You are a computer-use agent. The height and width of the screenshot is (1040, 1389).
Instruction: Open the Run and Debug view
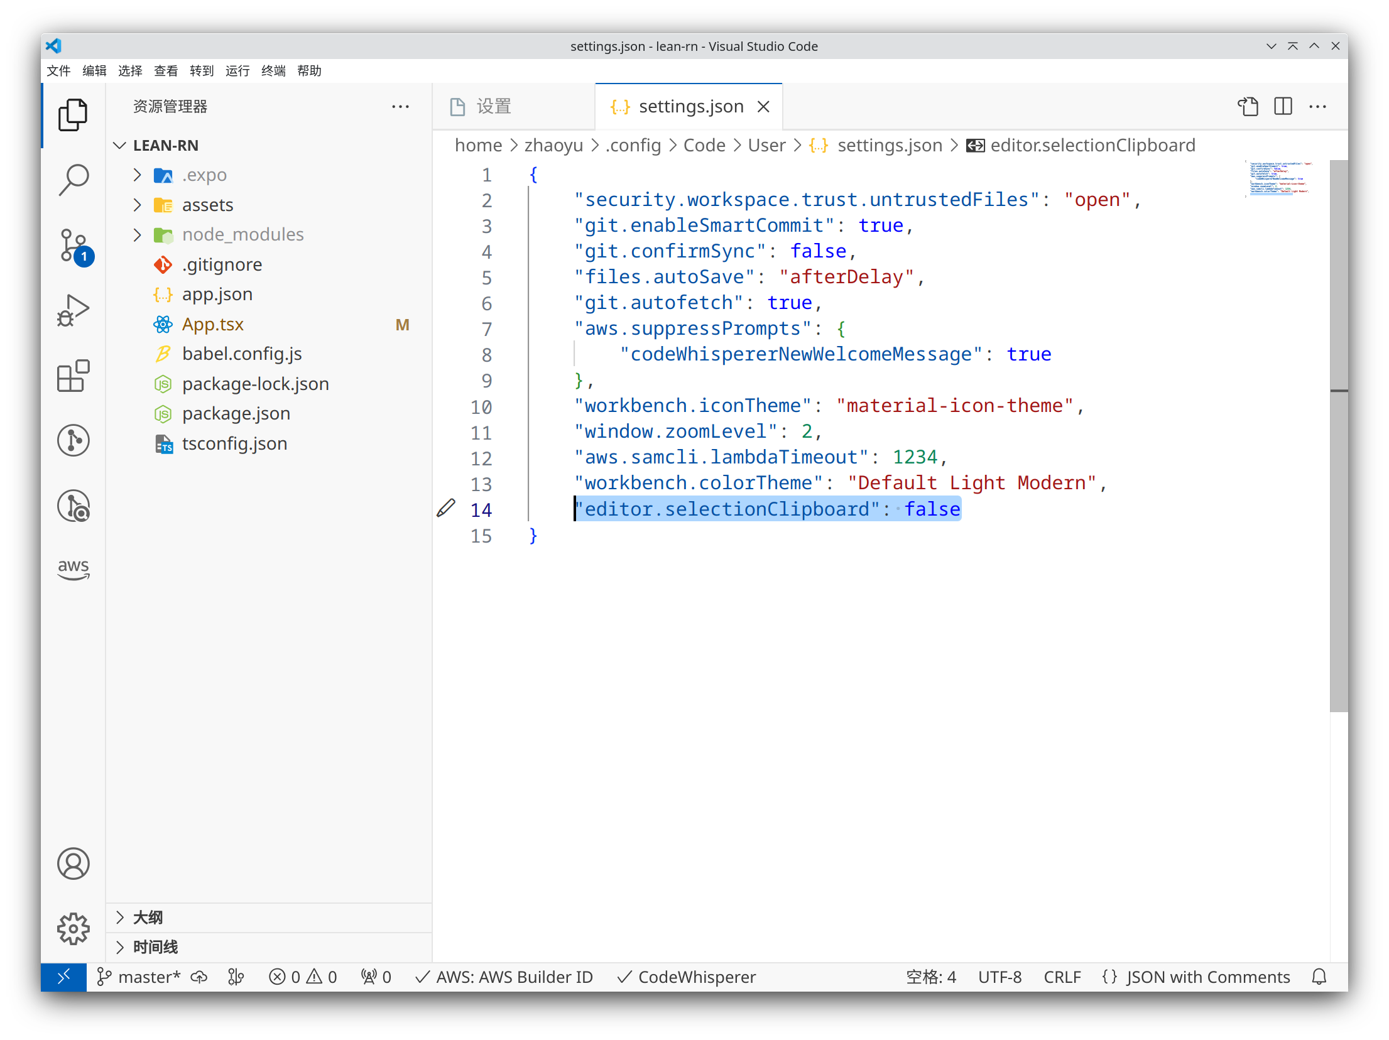click(73, 309)
